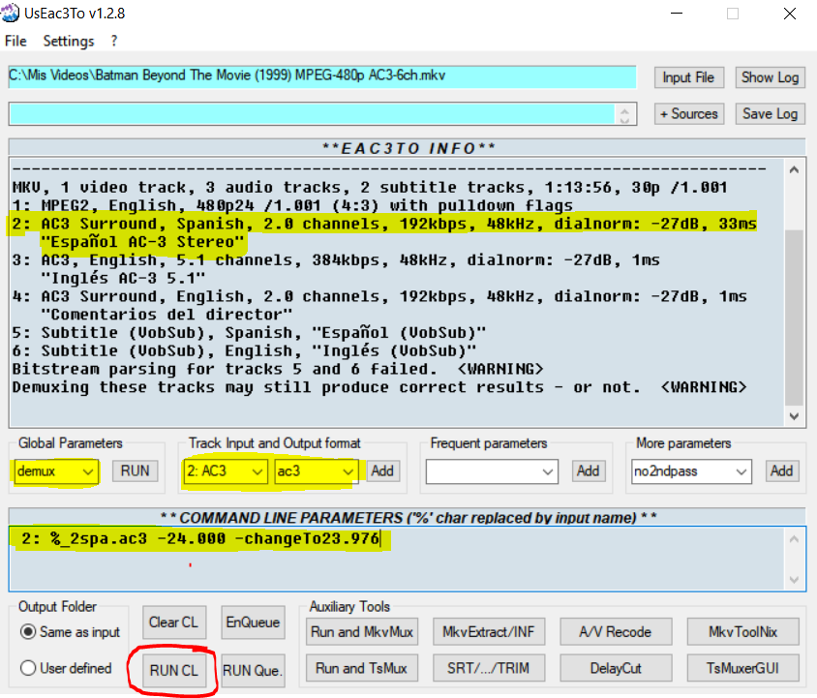Click command line box scrollbar up arrow
Screen dimensions: 817x698
(794, 539)
